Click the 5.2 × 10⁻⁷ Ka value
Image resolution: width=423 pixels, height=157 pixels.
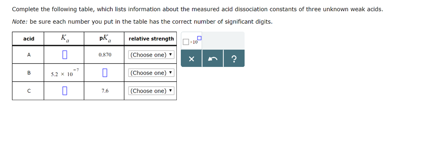(x=65, y=73)
